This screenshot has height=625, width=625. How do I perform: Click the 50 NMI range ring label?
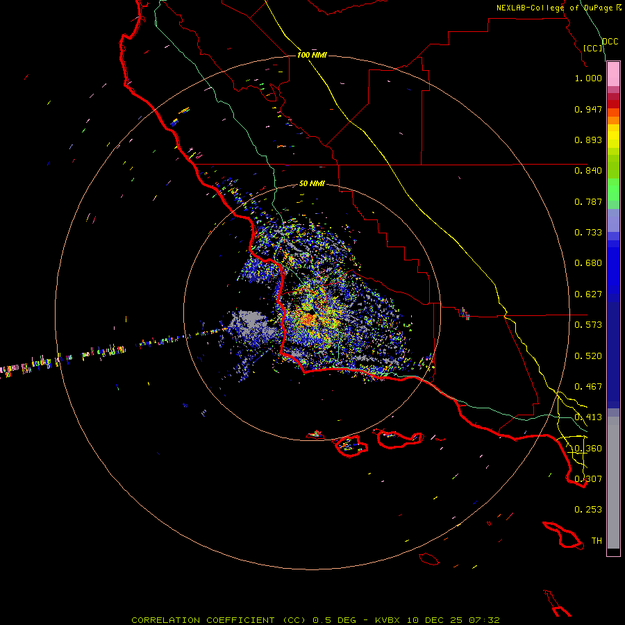click(x=312, y=183)
